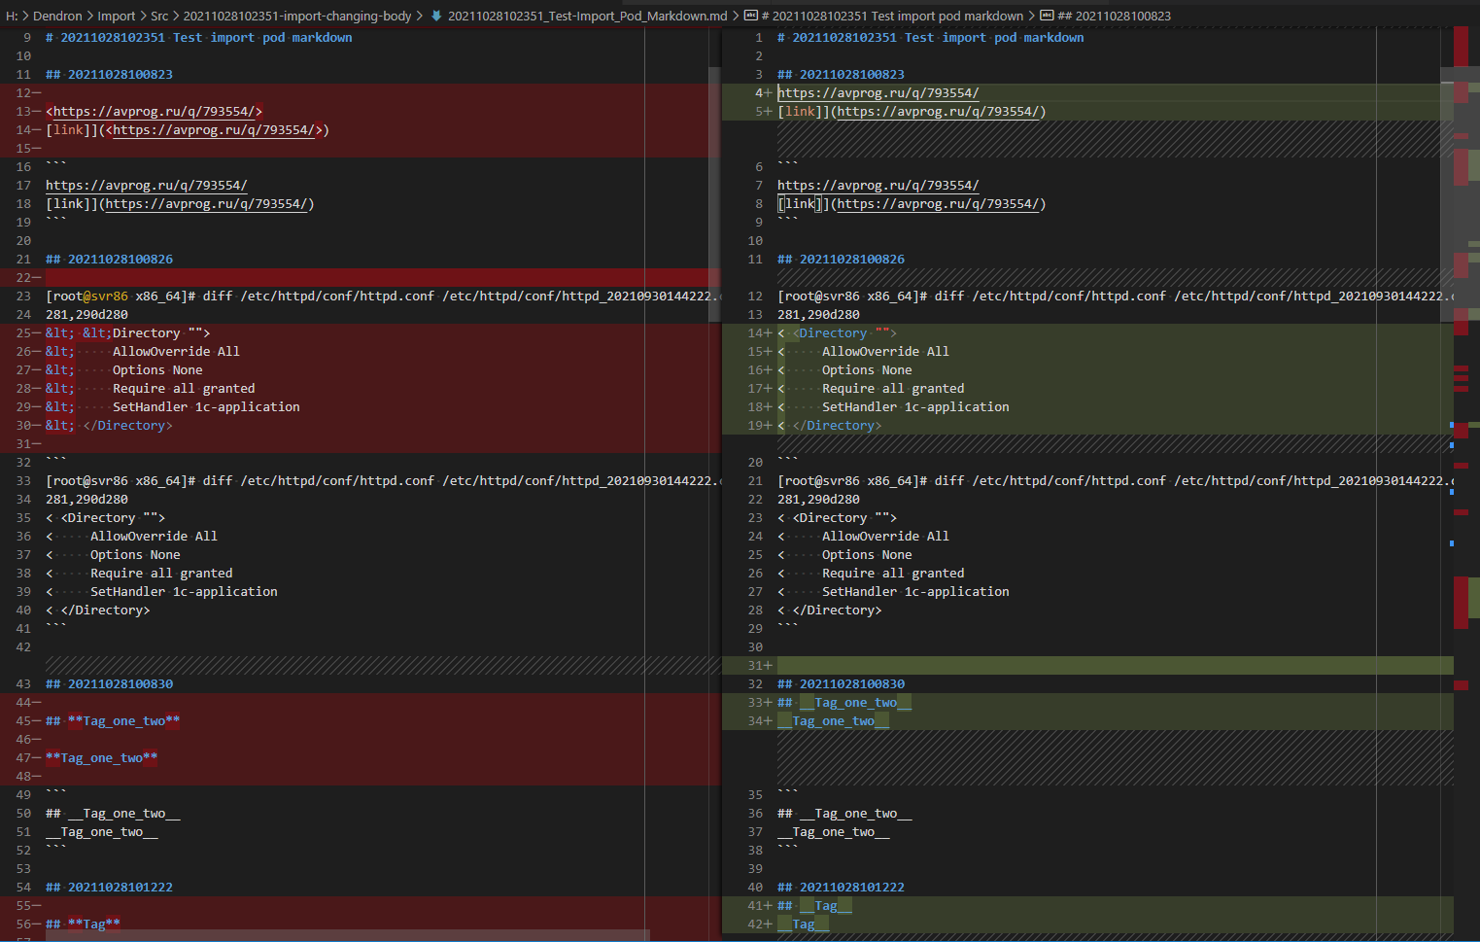
Task: Click the heading '## 20211028101222' in the right pane
Action: [x=840, y=887]
